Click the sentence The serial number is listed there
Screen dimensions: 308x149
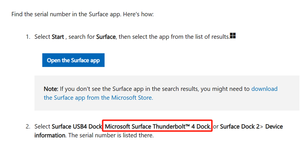110,135
